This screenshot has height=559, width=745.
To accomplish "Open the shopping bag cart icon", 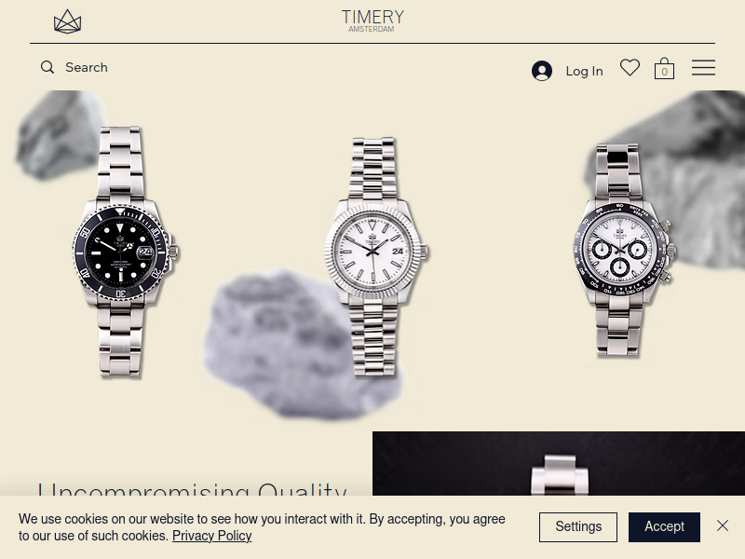I will click(x=664, y=68).
